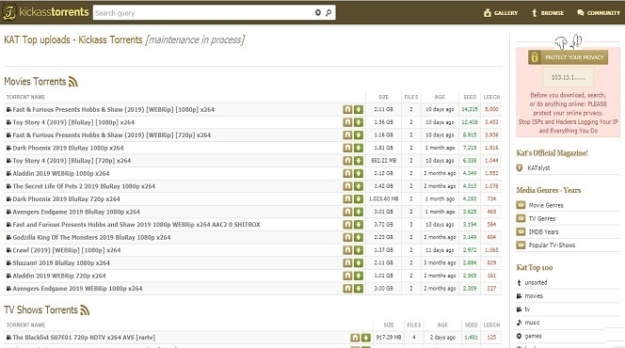Sort movies table by Seed column
This screenshot has width=625, height=348.
coord(470,97)
